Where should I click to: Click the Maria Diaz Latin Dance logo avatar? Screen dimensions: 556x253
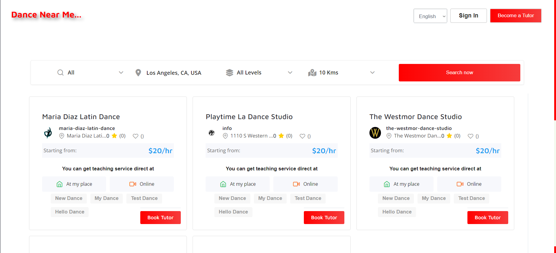(48, 133)
